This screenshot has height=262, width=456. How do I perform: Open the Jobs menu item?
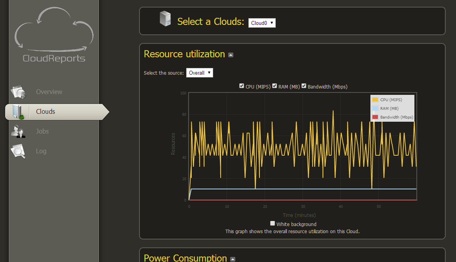tap(42, 132)
